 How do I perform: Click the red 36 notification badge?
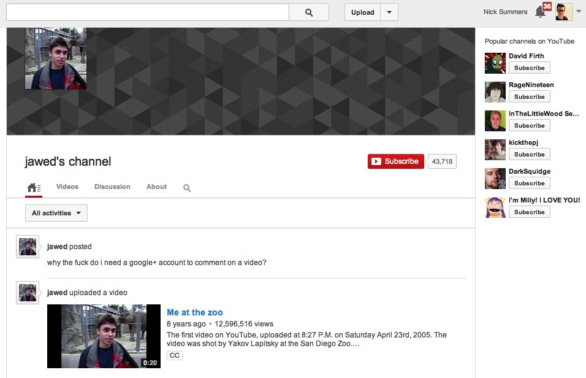(547, 6)
